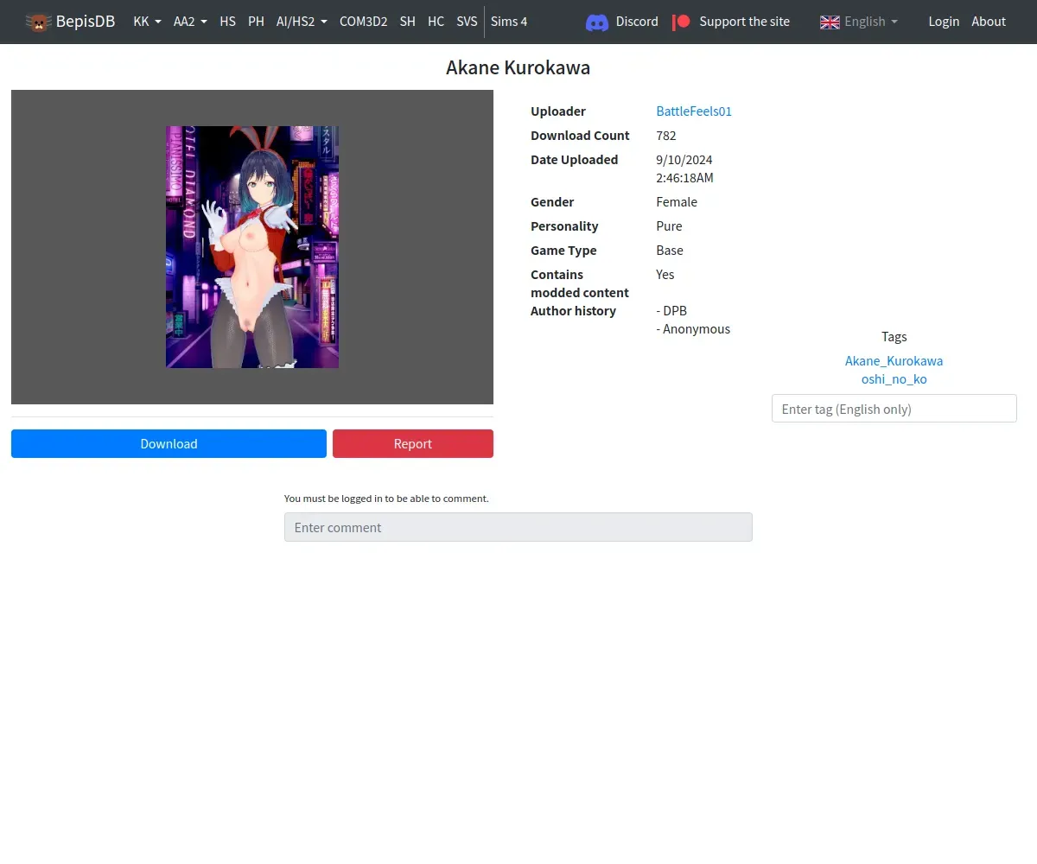Click the BepisDB site name
The image size is (1037, 864).
click(x=86, y=22)
